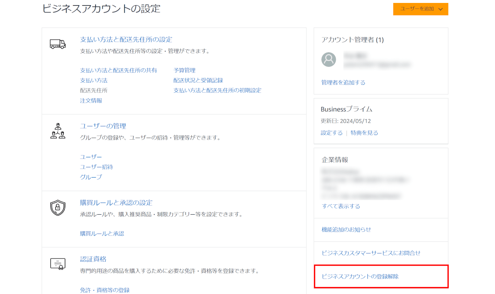
Task: Open 機能追加のお知らせ link
Action: pyautogui.click(x=346, y=229)
